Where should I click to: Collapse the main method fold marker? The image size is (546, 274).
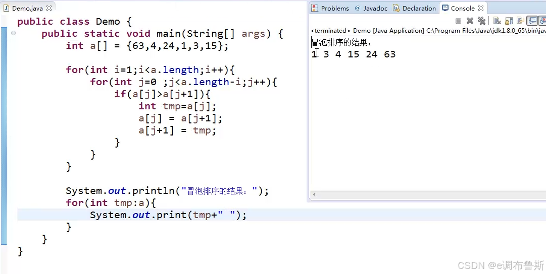13,33
